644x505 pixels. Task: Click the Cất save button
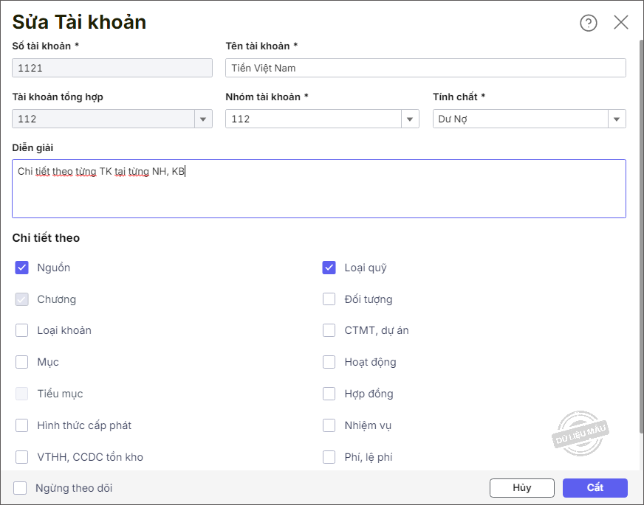[x=595, y=488]
